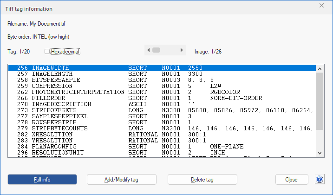Select the 278 ROWSPERSTRIP tag row
Viewport: 333px width, 195px height.
click(162, 122)
